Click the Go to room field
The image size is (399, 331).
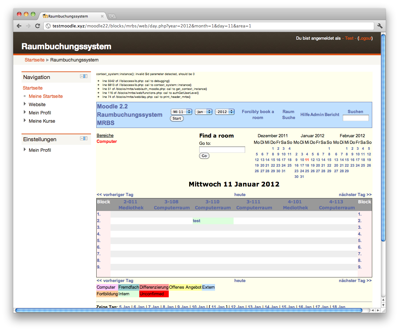(x=222, y=149)
